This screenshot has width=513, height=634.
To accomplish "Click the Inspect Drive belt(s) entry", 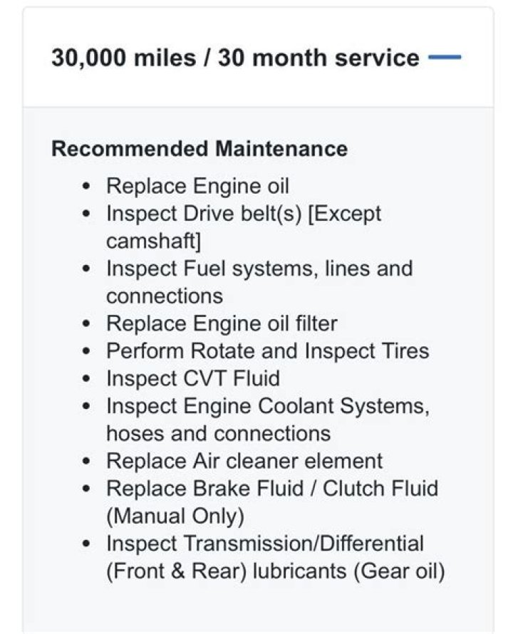I will (242, 213).
